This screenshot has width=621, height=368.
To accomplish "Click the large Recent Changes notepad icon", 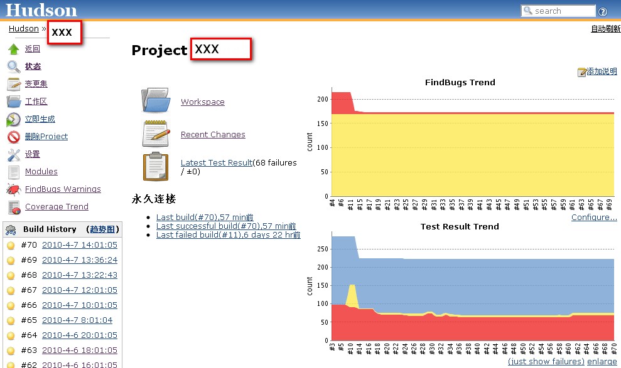I will (x=156, y=134).
